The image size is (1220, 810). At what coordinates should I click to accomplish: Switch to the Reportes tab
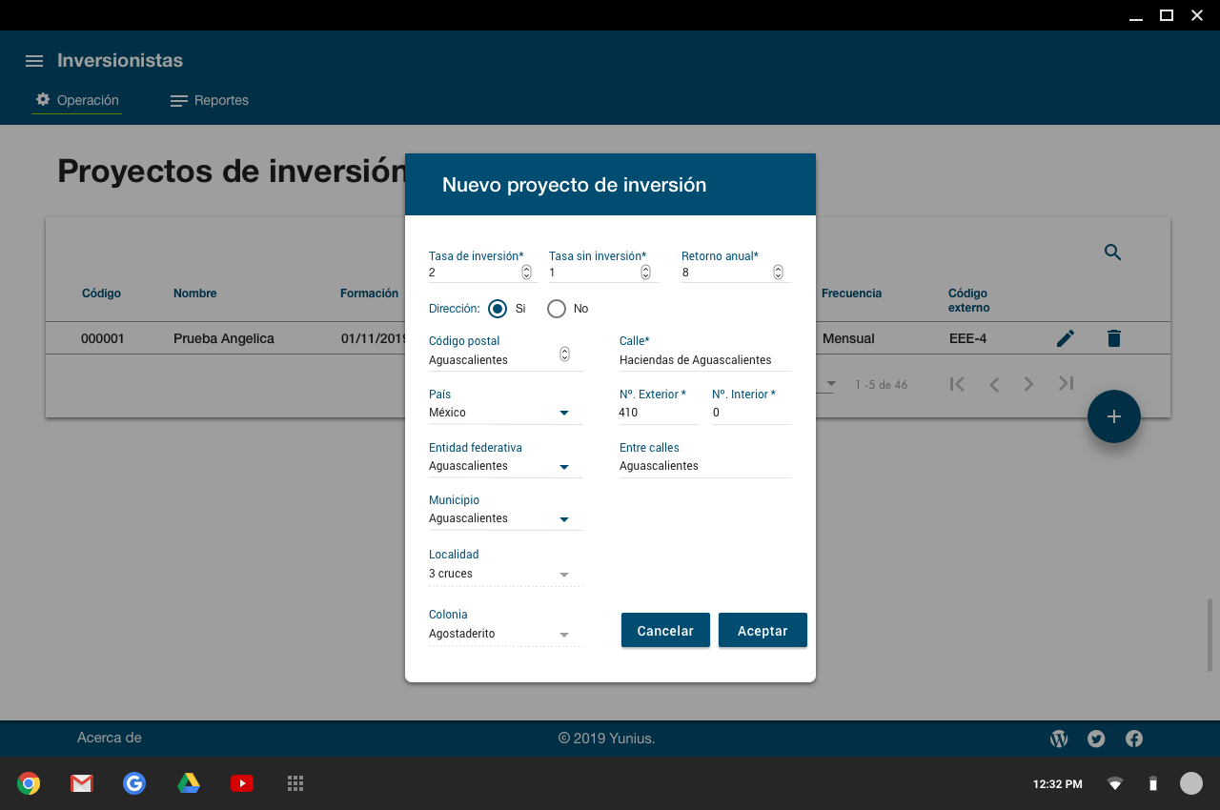[210, 101]
